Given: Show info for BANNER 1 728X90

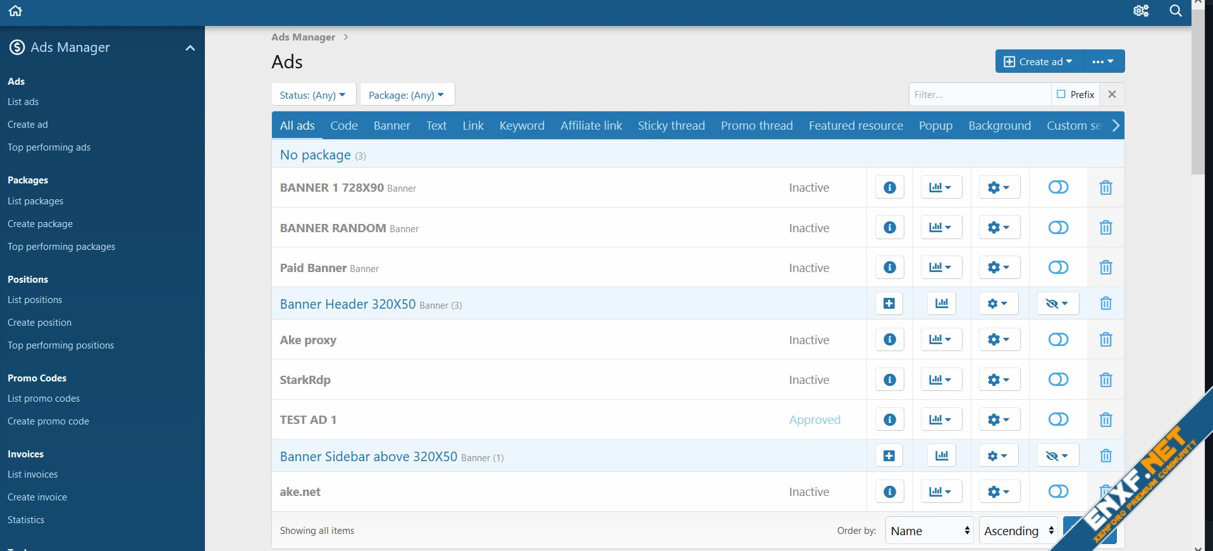Looking at the screenshot, I should coord(889,187).
